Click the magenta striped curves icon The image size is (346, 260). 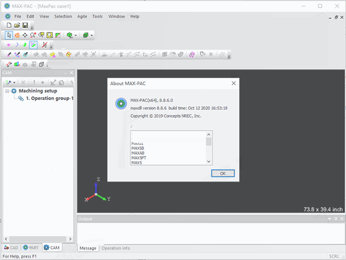click(x=192, y=54)
